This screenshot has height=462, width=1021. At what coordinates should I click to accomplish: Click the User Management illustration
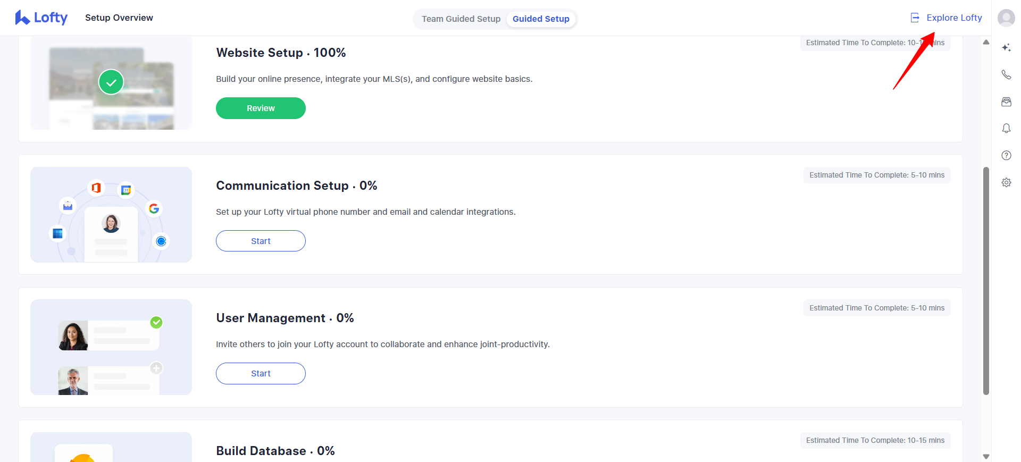(x=111, y=347)
